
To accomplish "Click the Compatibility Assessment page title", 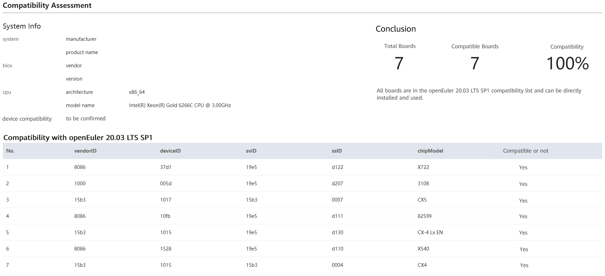I will click(x=47, y=5).
